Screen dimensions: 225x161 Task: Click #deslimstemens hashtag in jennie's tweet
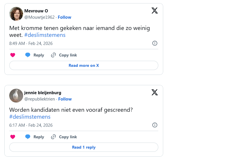pyautogui.click(x=30, y=117)
